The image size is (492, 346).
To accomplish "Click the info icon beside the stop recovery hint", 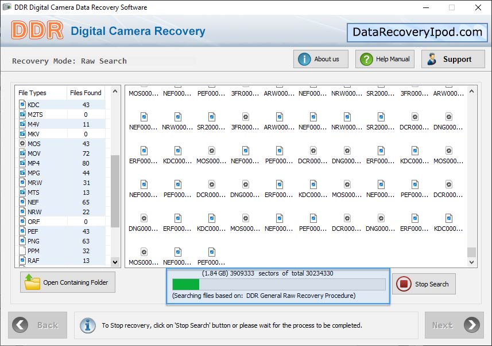I will [x=88, y=325].
